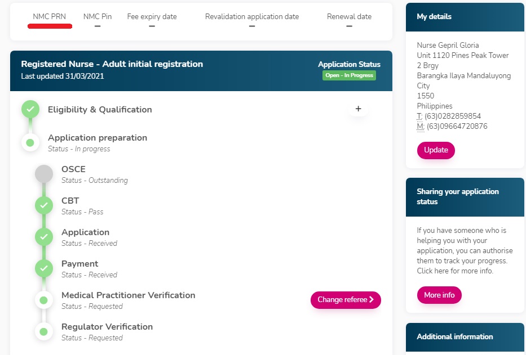The image size is (526, 355).
Task: Open More info about sharing application status
Action: [439, 295]
